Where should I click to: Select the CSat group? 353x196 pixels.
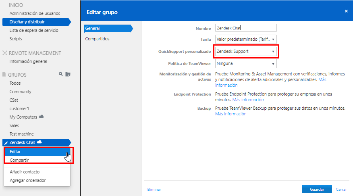coord(14,100)
